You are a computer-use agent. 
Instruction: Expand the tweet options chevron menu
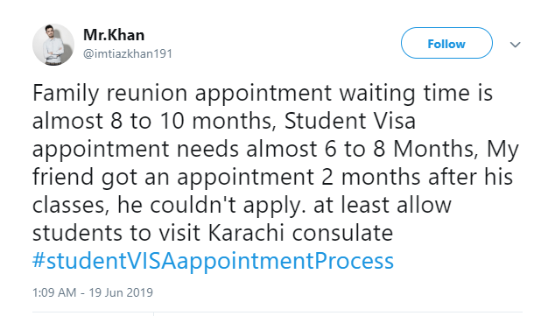point(515,45)
